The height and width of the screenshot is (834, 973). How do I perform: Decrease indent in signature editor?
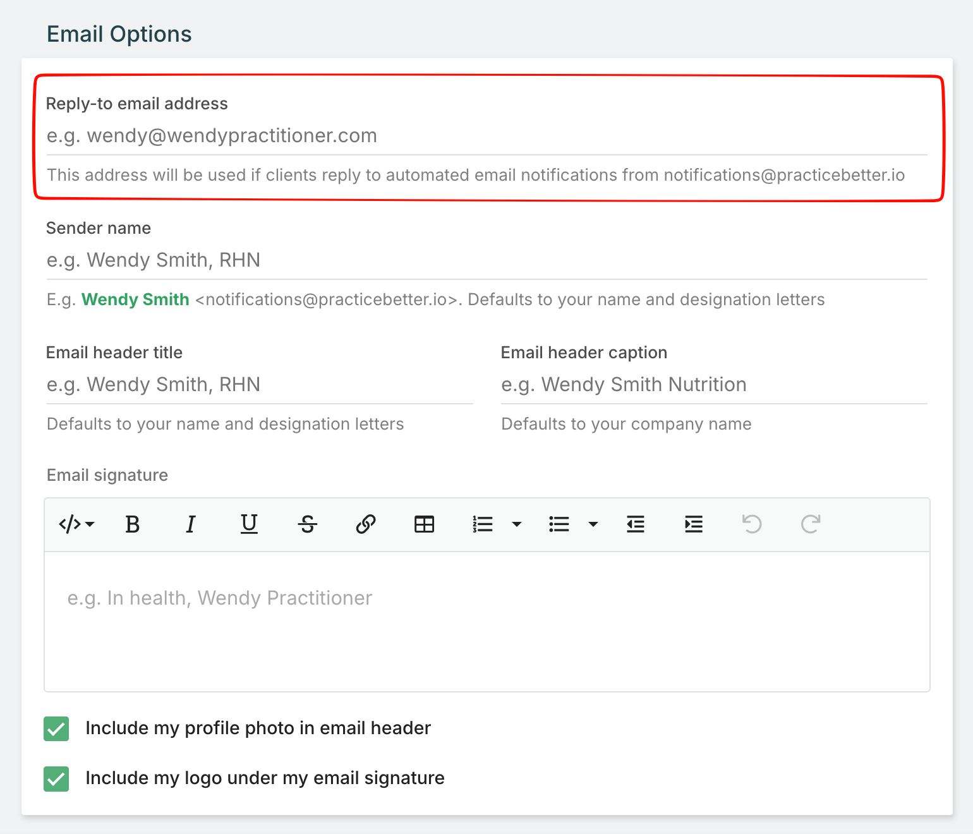(x=635, y=524)
